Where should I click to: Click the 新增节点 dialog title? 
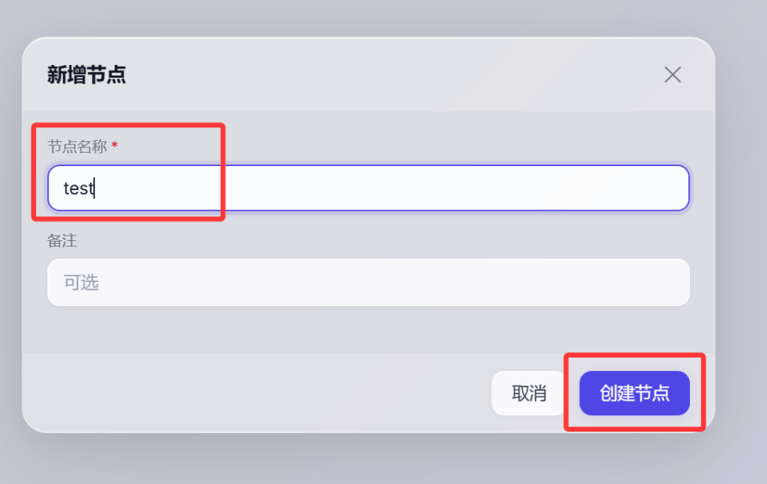pos(86,75)
